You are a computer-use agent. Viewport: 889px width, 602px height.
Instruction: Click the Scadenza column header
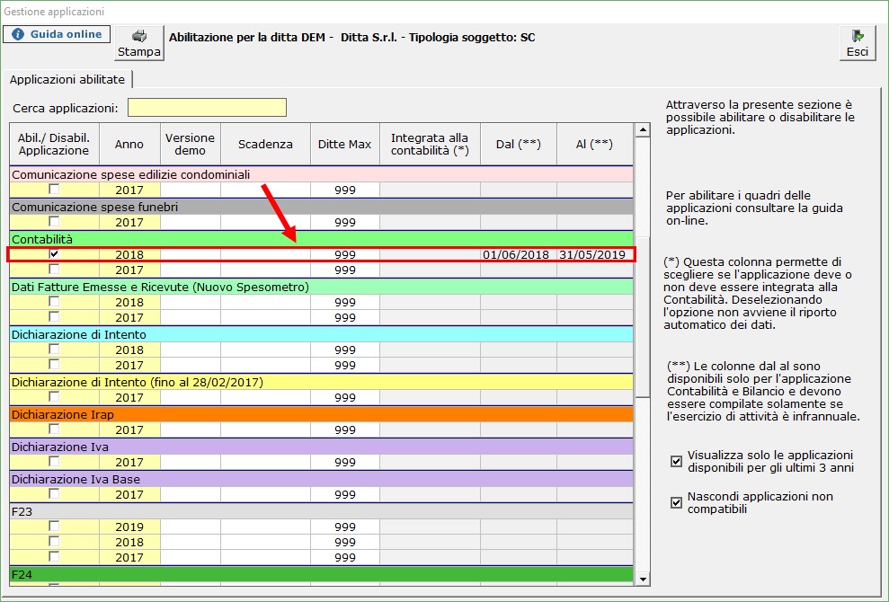[265, 145]
